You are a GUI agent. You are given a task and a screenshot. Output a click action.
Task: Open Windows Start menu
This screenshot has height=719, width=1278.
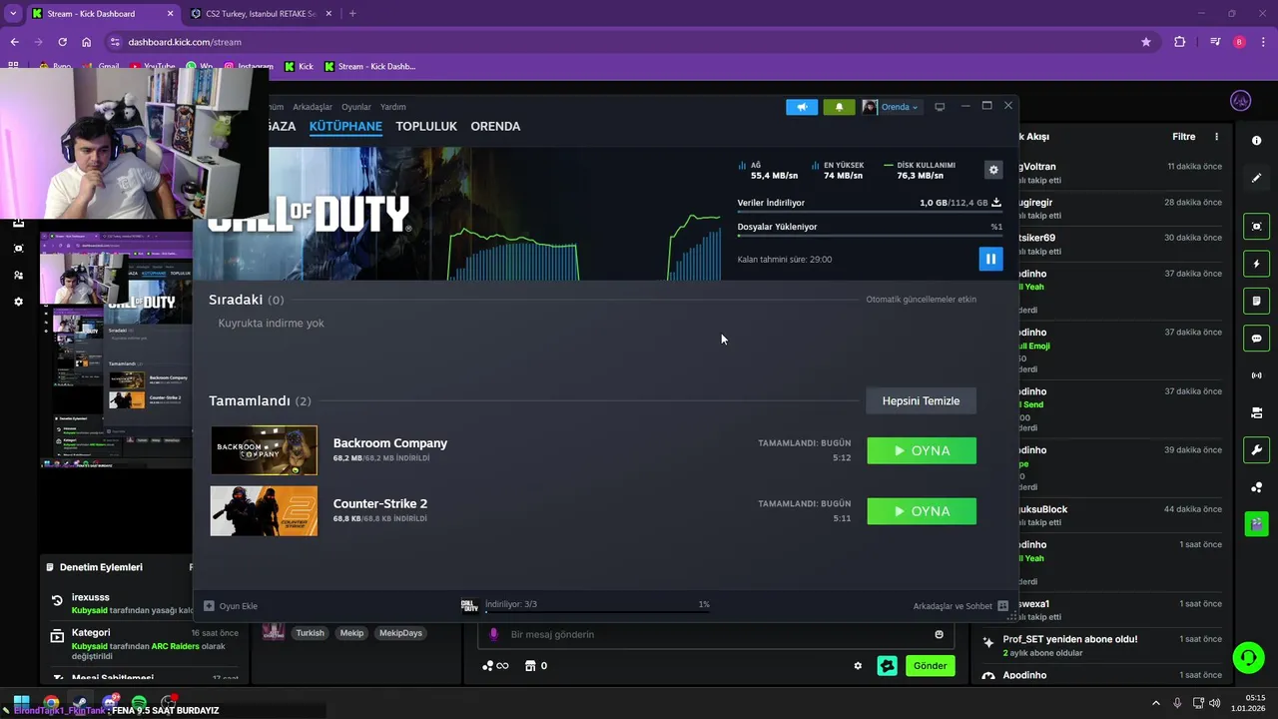pyautogui.click(x=21, y=703)
